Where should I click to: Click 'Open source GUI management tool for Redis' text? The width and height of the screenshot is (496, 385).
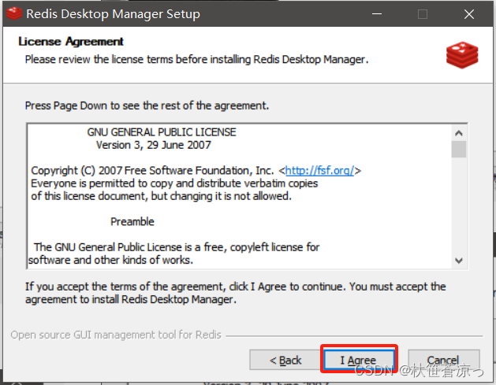(x=116, y=335)
